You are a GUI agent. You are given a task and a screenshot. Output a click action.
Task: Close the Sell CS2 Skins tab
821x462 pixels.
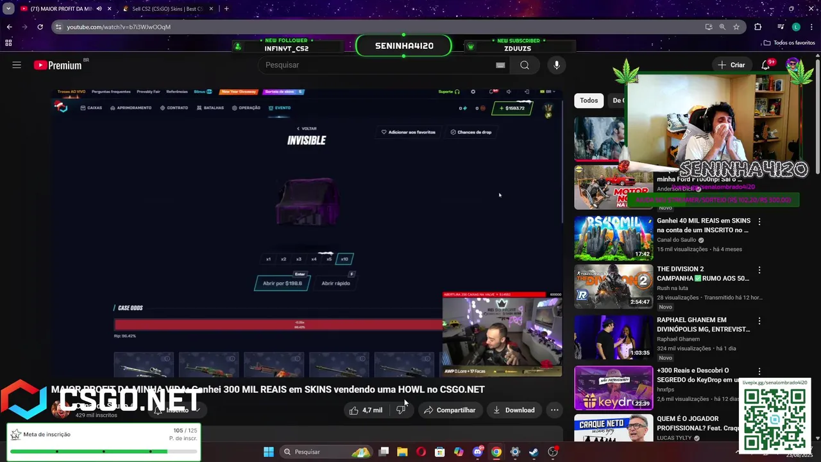coord(210,9)
